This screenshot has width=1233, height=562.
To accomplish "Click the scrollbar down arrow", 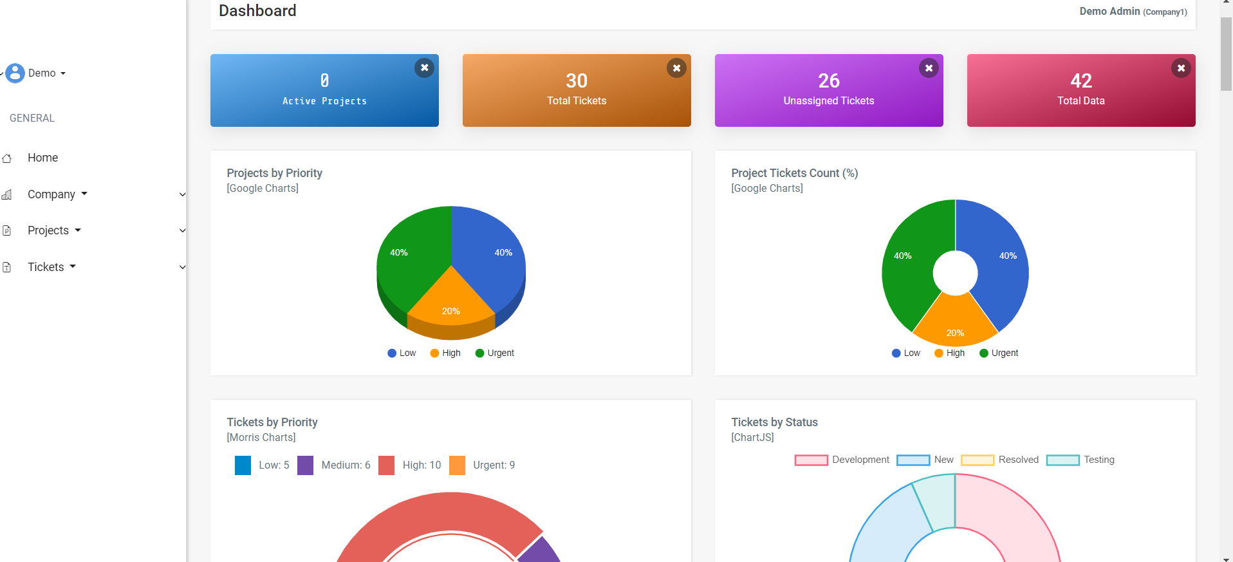I will (x=1226, y=558).
